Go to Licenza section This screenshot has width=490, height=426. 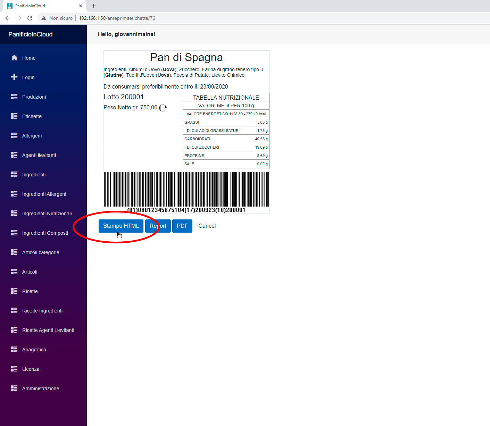(31, 369)
